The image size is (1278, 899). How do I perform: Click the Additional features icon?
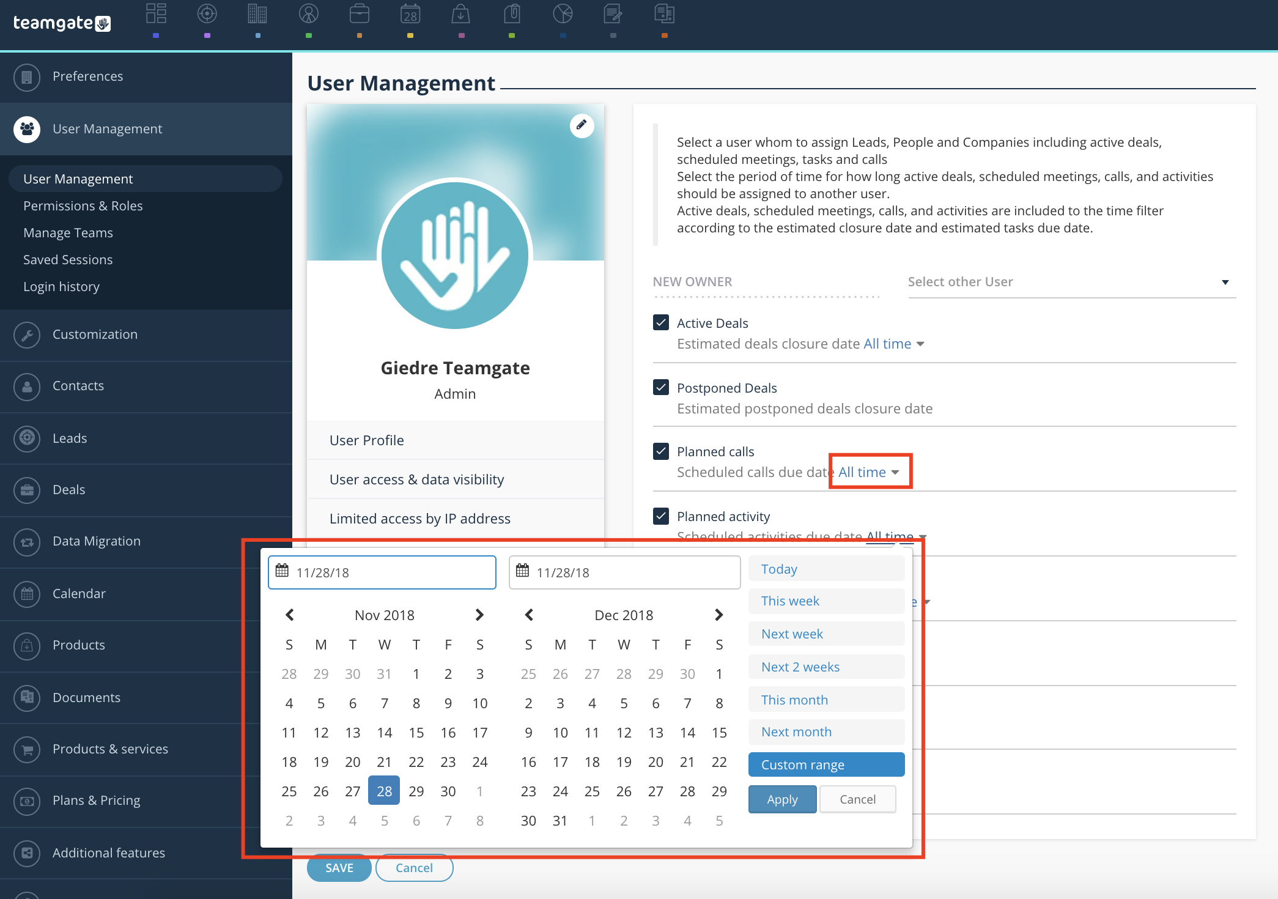click(27, 853)
